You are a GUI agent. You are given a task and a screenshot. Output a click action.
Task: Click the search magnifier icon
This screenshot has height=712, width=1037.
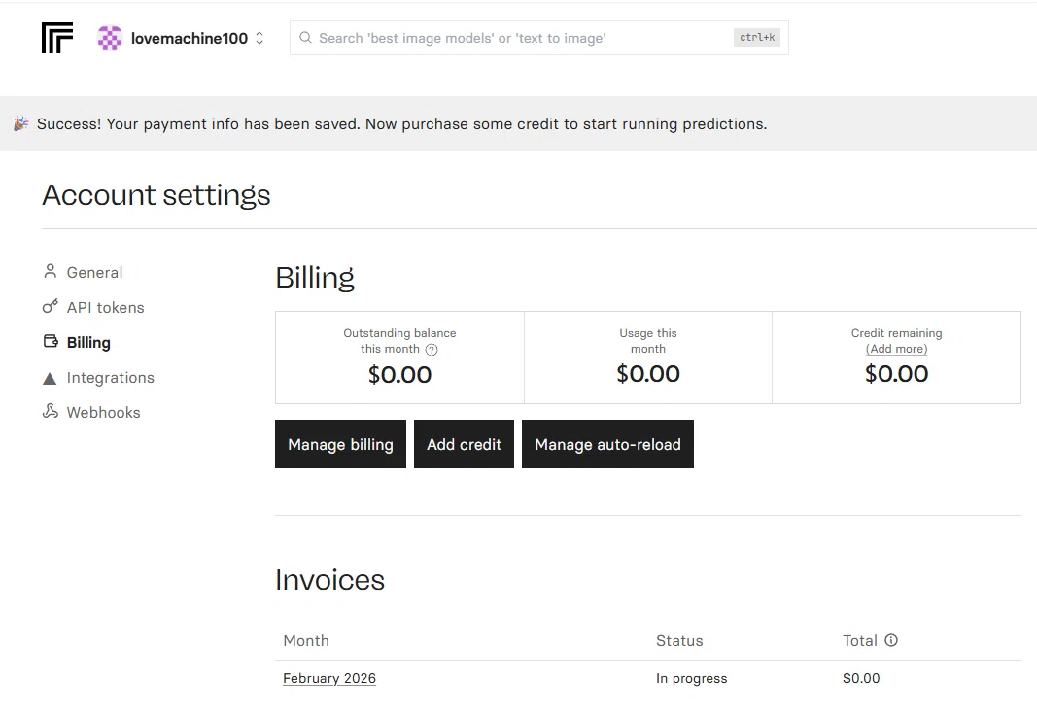305,38
